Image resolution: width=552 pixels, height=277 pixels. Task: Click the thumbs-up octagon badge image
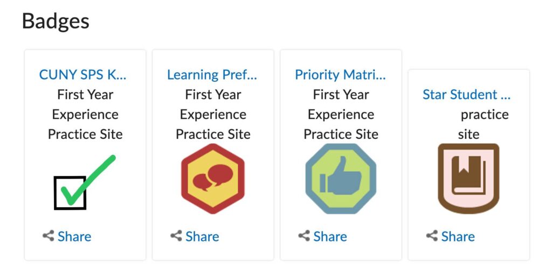click(341, 179)
